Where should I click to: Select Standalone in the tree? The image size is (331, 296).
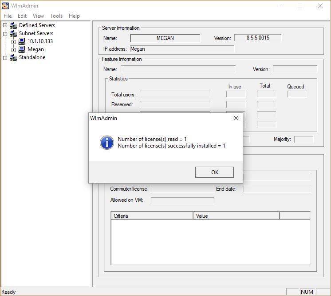coord(32,57)
